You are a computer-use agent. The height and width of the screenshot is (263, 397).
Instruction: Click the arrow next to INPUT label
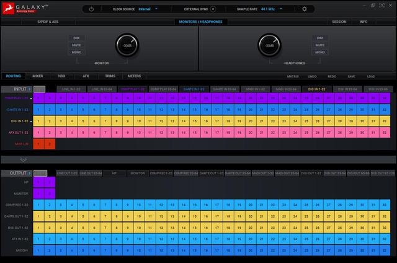click(x=30, y=89)
